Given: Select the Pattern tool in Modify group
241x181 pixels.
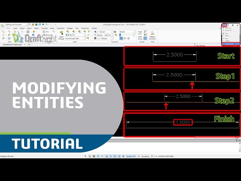Looking at the screenshot, I should 28,32.
